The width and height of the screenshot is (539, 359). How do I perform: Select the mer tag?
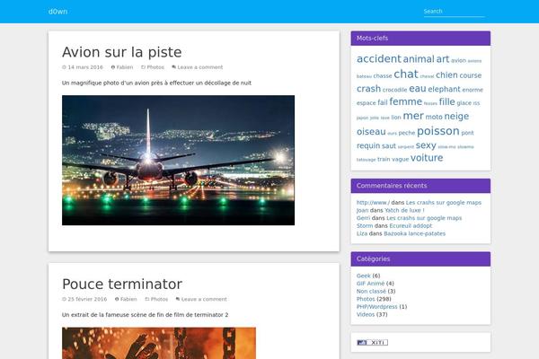point(413,116)
